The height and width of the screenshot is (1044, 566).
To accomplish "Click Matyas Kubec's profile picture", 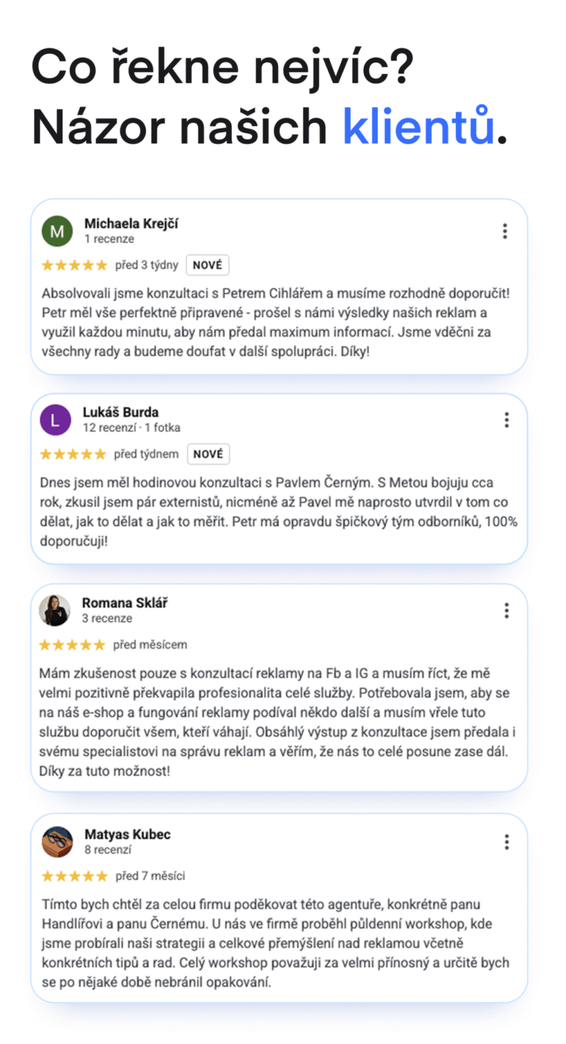I will pos(57,841).
